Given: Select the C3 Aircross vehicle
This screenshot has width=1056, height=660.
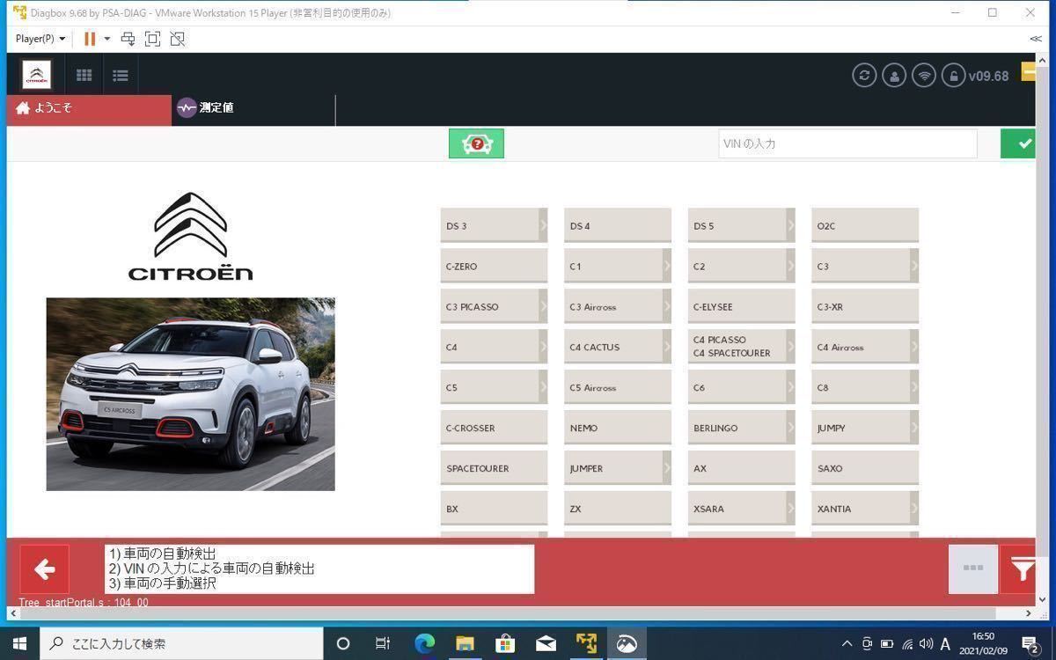Looking at the screenshot, I should coord(618,307).
